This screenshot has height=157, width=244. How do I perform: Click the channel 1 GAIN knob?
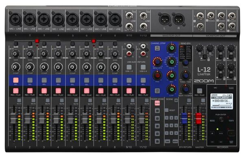point(15,54)
